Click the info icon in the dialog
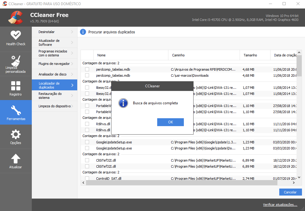This screenshot has height=211, width=305. tap(123, 103)
